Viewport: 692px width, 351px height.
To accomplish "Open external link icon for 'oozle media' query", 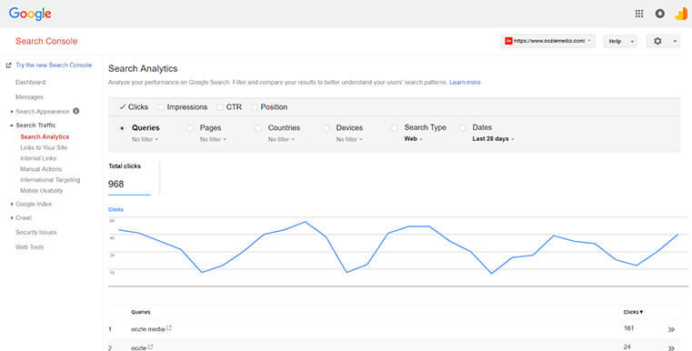I will click(x=169, y=328).
